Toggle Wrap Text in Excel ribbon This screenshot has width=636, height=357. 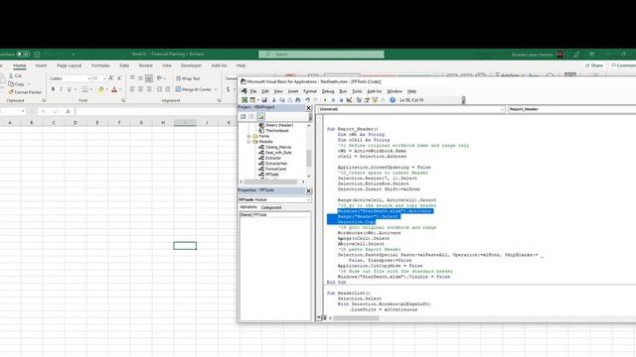(x=188, y=78)
